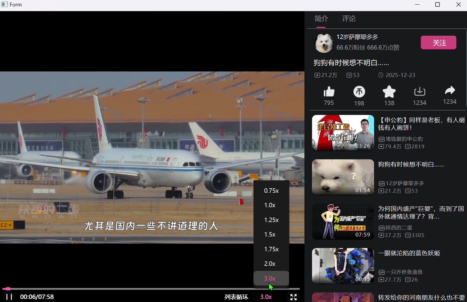
Task: Toggle the 3.0x speed dropdown in control bar
Action: point(266,297)
